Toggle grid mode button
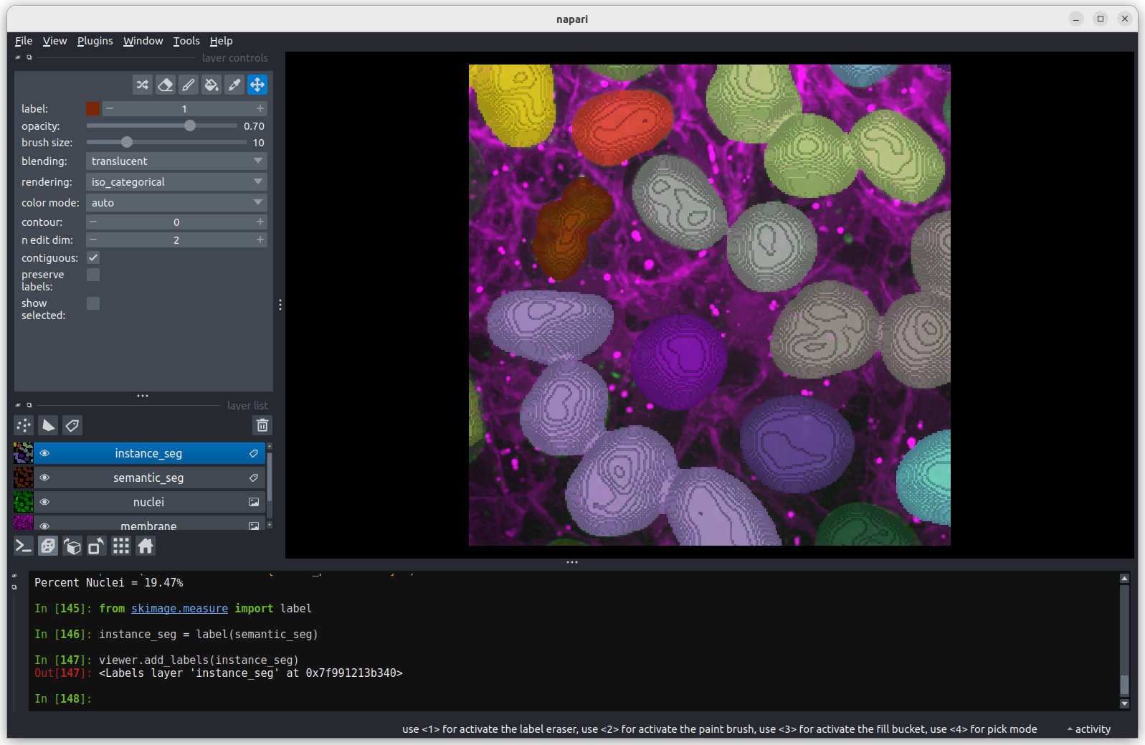The height and width of the screenshot is (745, 1145). [121, 546]
